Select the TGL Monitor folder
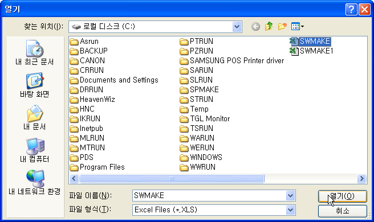 pyautogui.click(x=205, y=119)
